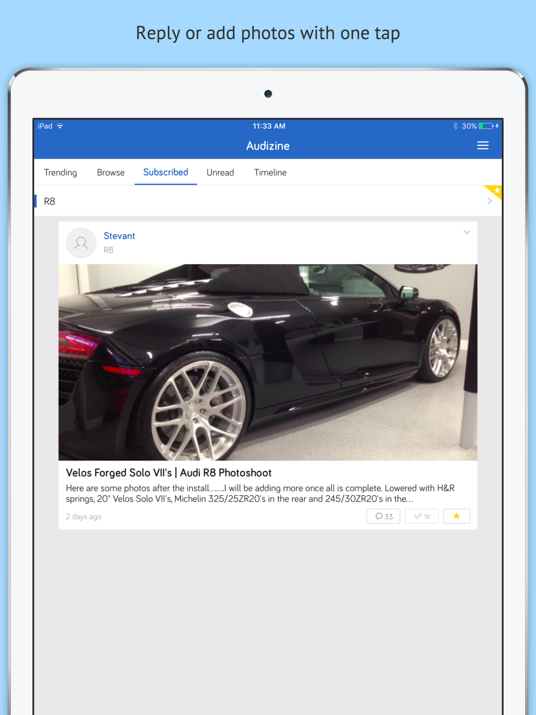Open the hamburger menu
The width and height of the screenshot is (536, 715).
[482, 146]
